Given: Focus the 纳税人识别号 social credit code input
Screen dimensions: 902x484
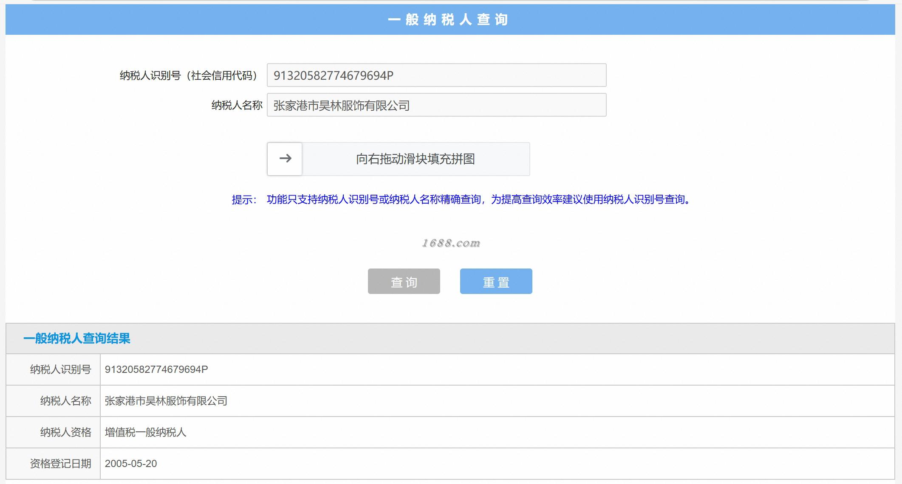Looking at the screenshot, I should pos(436,76).
